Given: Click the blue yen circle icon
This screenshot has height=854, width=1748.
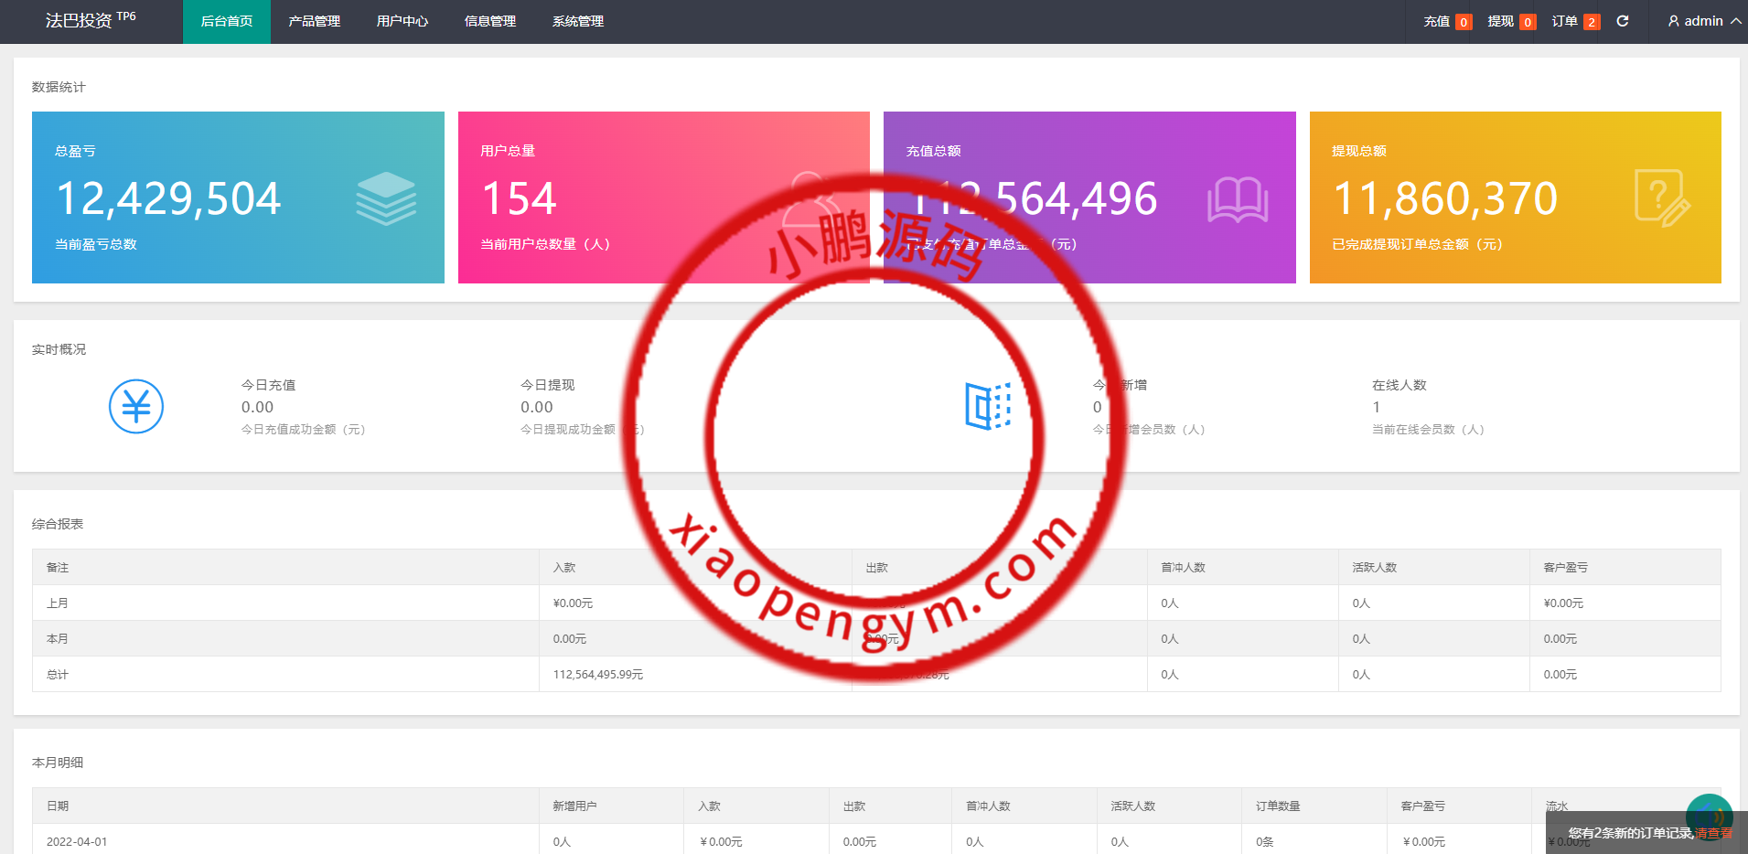Looking at the screenshot, I should pyautogui.click(x=136, y=406).
